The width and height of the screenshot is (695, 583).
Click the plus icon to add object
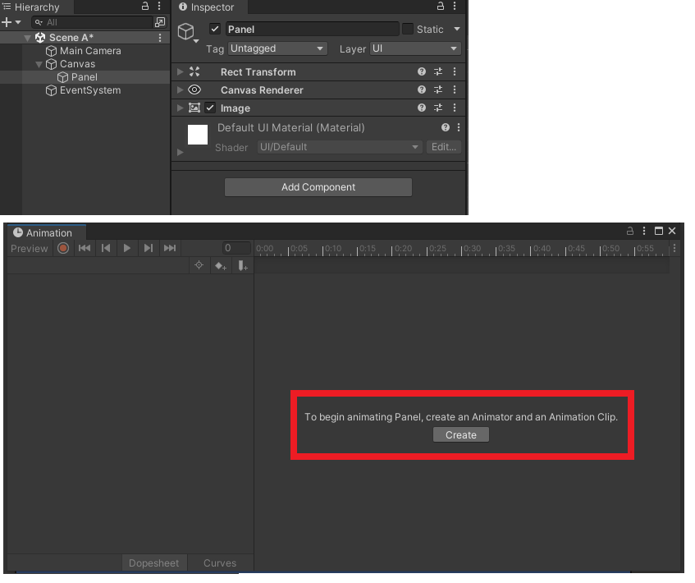point(7,22)
